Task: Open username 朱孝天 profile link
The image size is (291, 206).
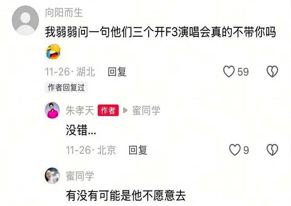Action: coord(80,111)
